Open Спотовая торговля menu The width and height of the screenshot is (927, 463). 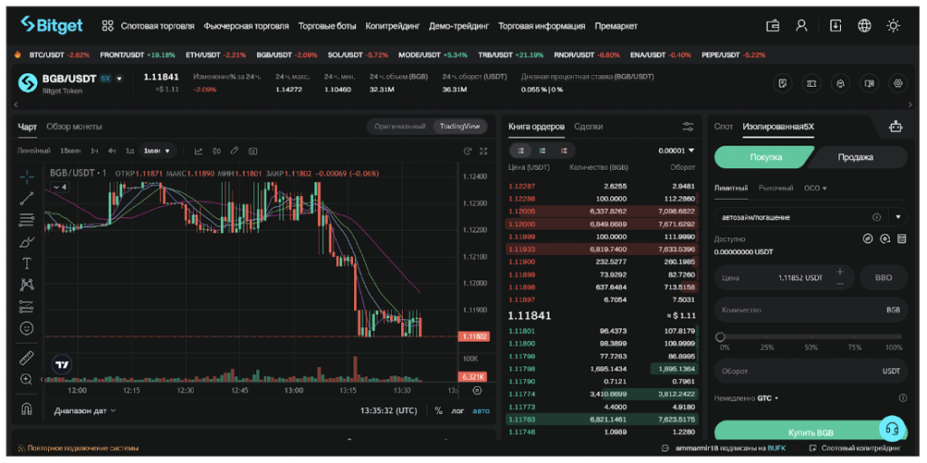158,26
